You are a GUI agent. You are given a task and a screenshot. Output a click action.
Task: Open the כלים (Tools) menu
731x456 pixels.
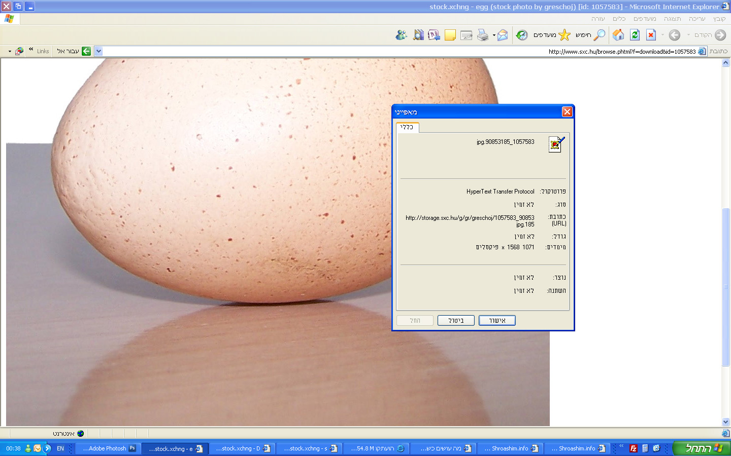pyautogui.click(x=619, y=19)
